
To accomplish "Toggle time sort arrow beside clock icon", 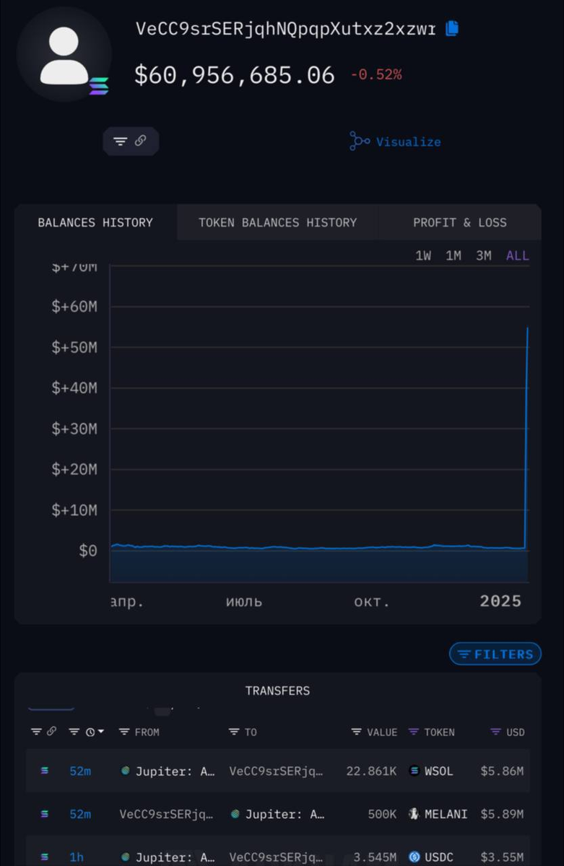I will pyautogui.click(x=101, y=732).
